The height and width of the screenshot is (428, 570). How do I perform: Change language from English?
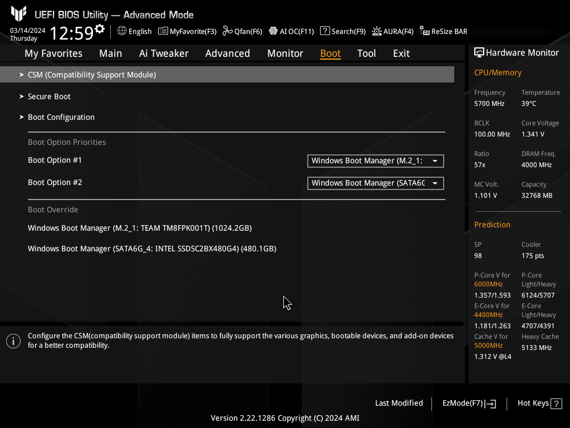coord(140,32)
